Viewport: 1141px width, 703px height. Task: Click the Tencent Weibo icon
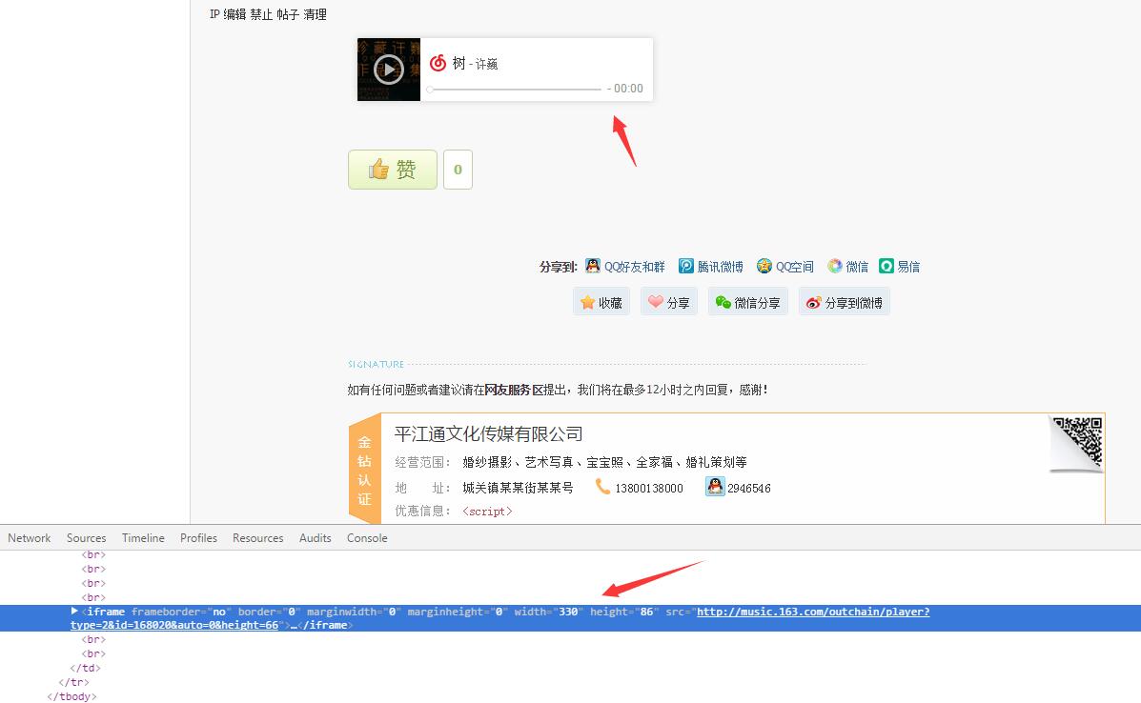click(x=686, y=266)
